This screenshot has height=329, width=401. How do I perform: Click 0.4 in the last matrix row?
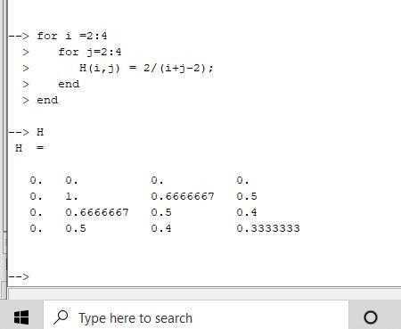click(x=161, y=228)
